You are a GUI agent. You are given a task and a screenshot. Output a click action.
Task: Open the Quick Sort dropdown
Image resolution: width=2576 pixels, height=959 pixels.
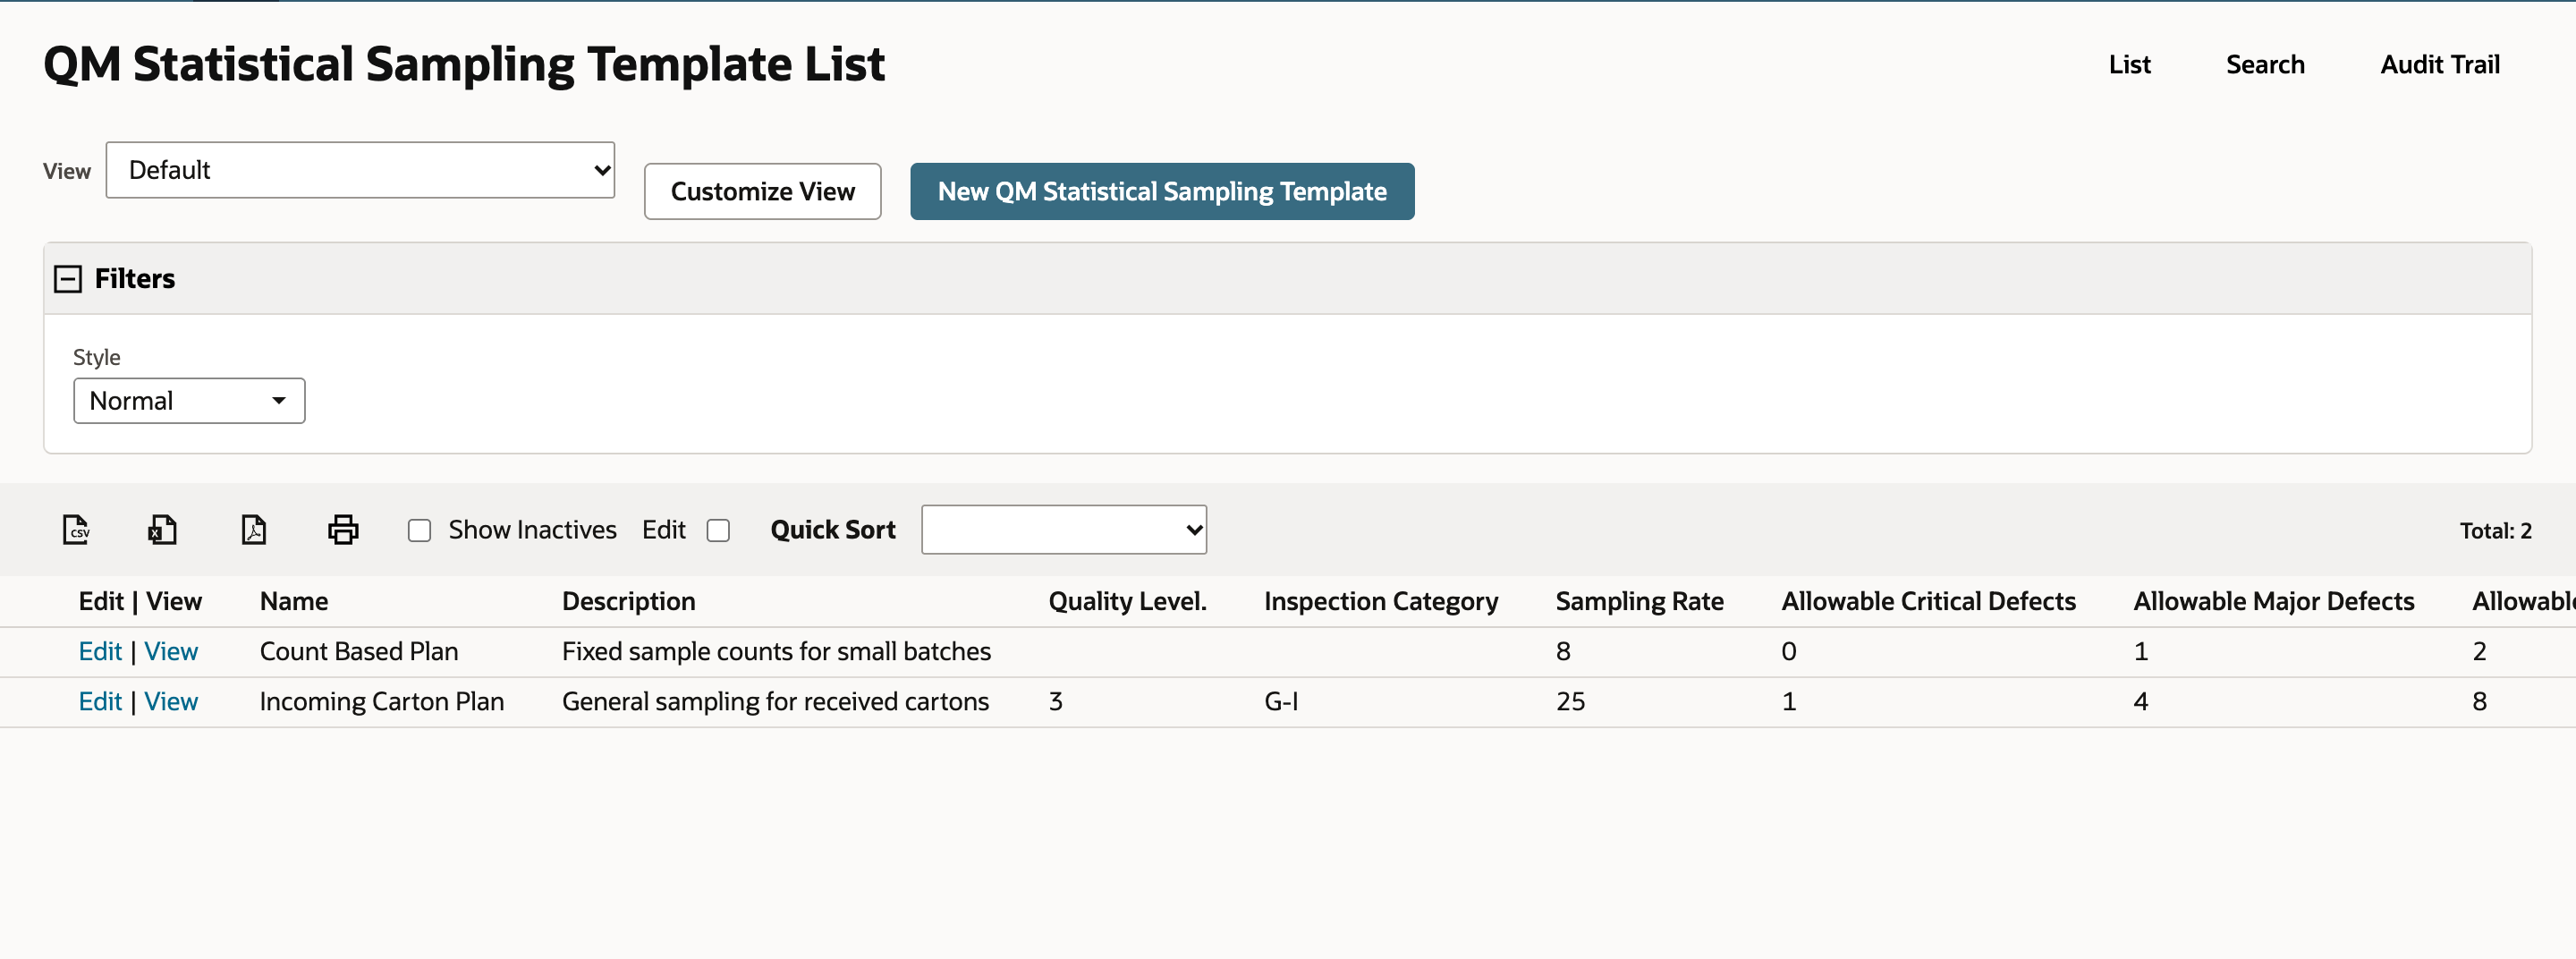pyautogui.click(x=1063, y=530)
